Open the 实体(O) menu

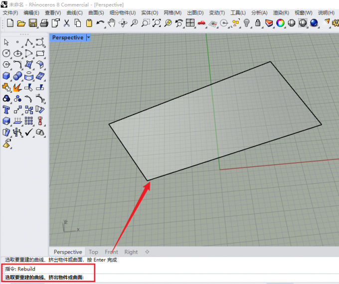pos(150,13)
